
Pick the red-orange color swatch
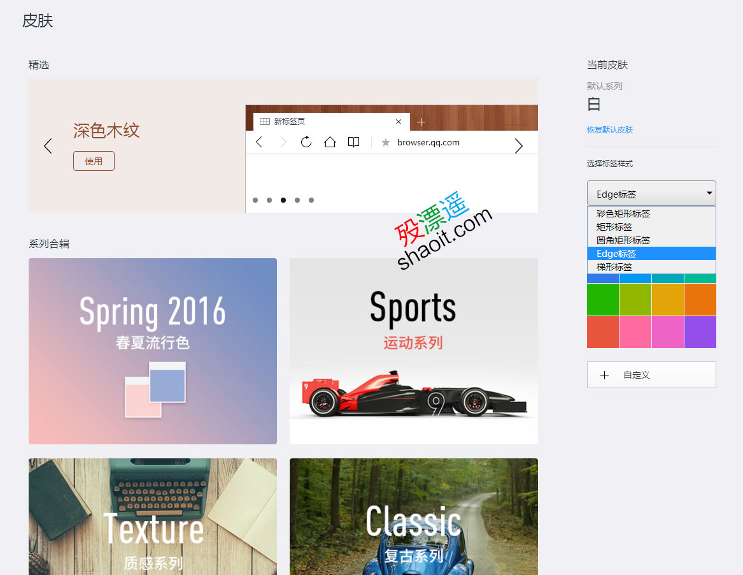pos(603,332)
